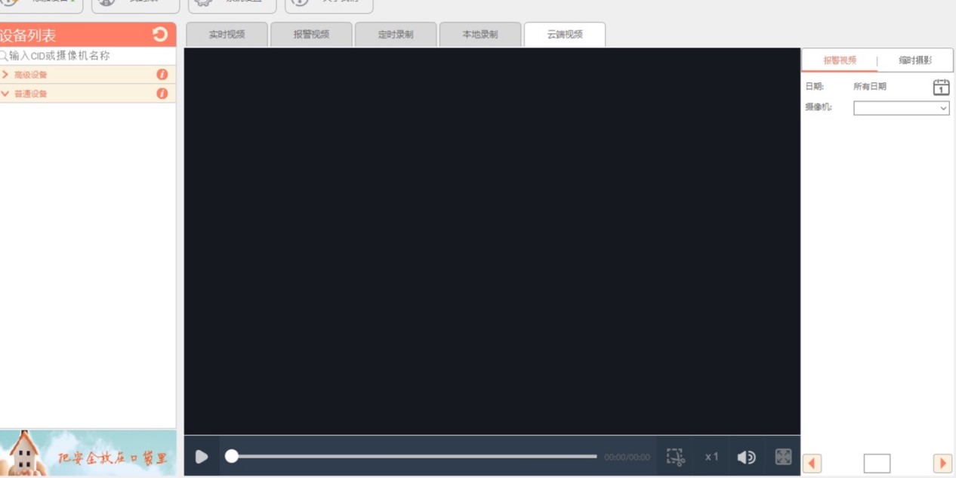Click the 输入CID或摄像机名称 search field
This screenshot has height=478, width=956.
(88, 56)
